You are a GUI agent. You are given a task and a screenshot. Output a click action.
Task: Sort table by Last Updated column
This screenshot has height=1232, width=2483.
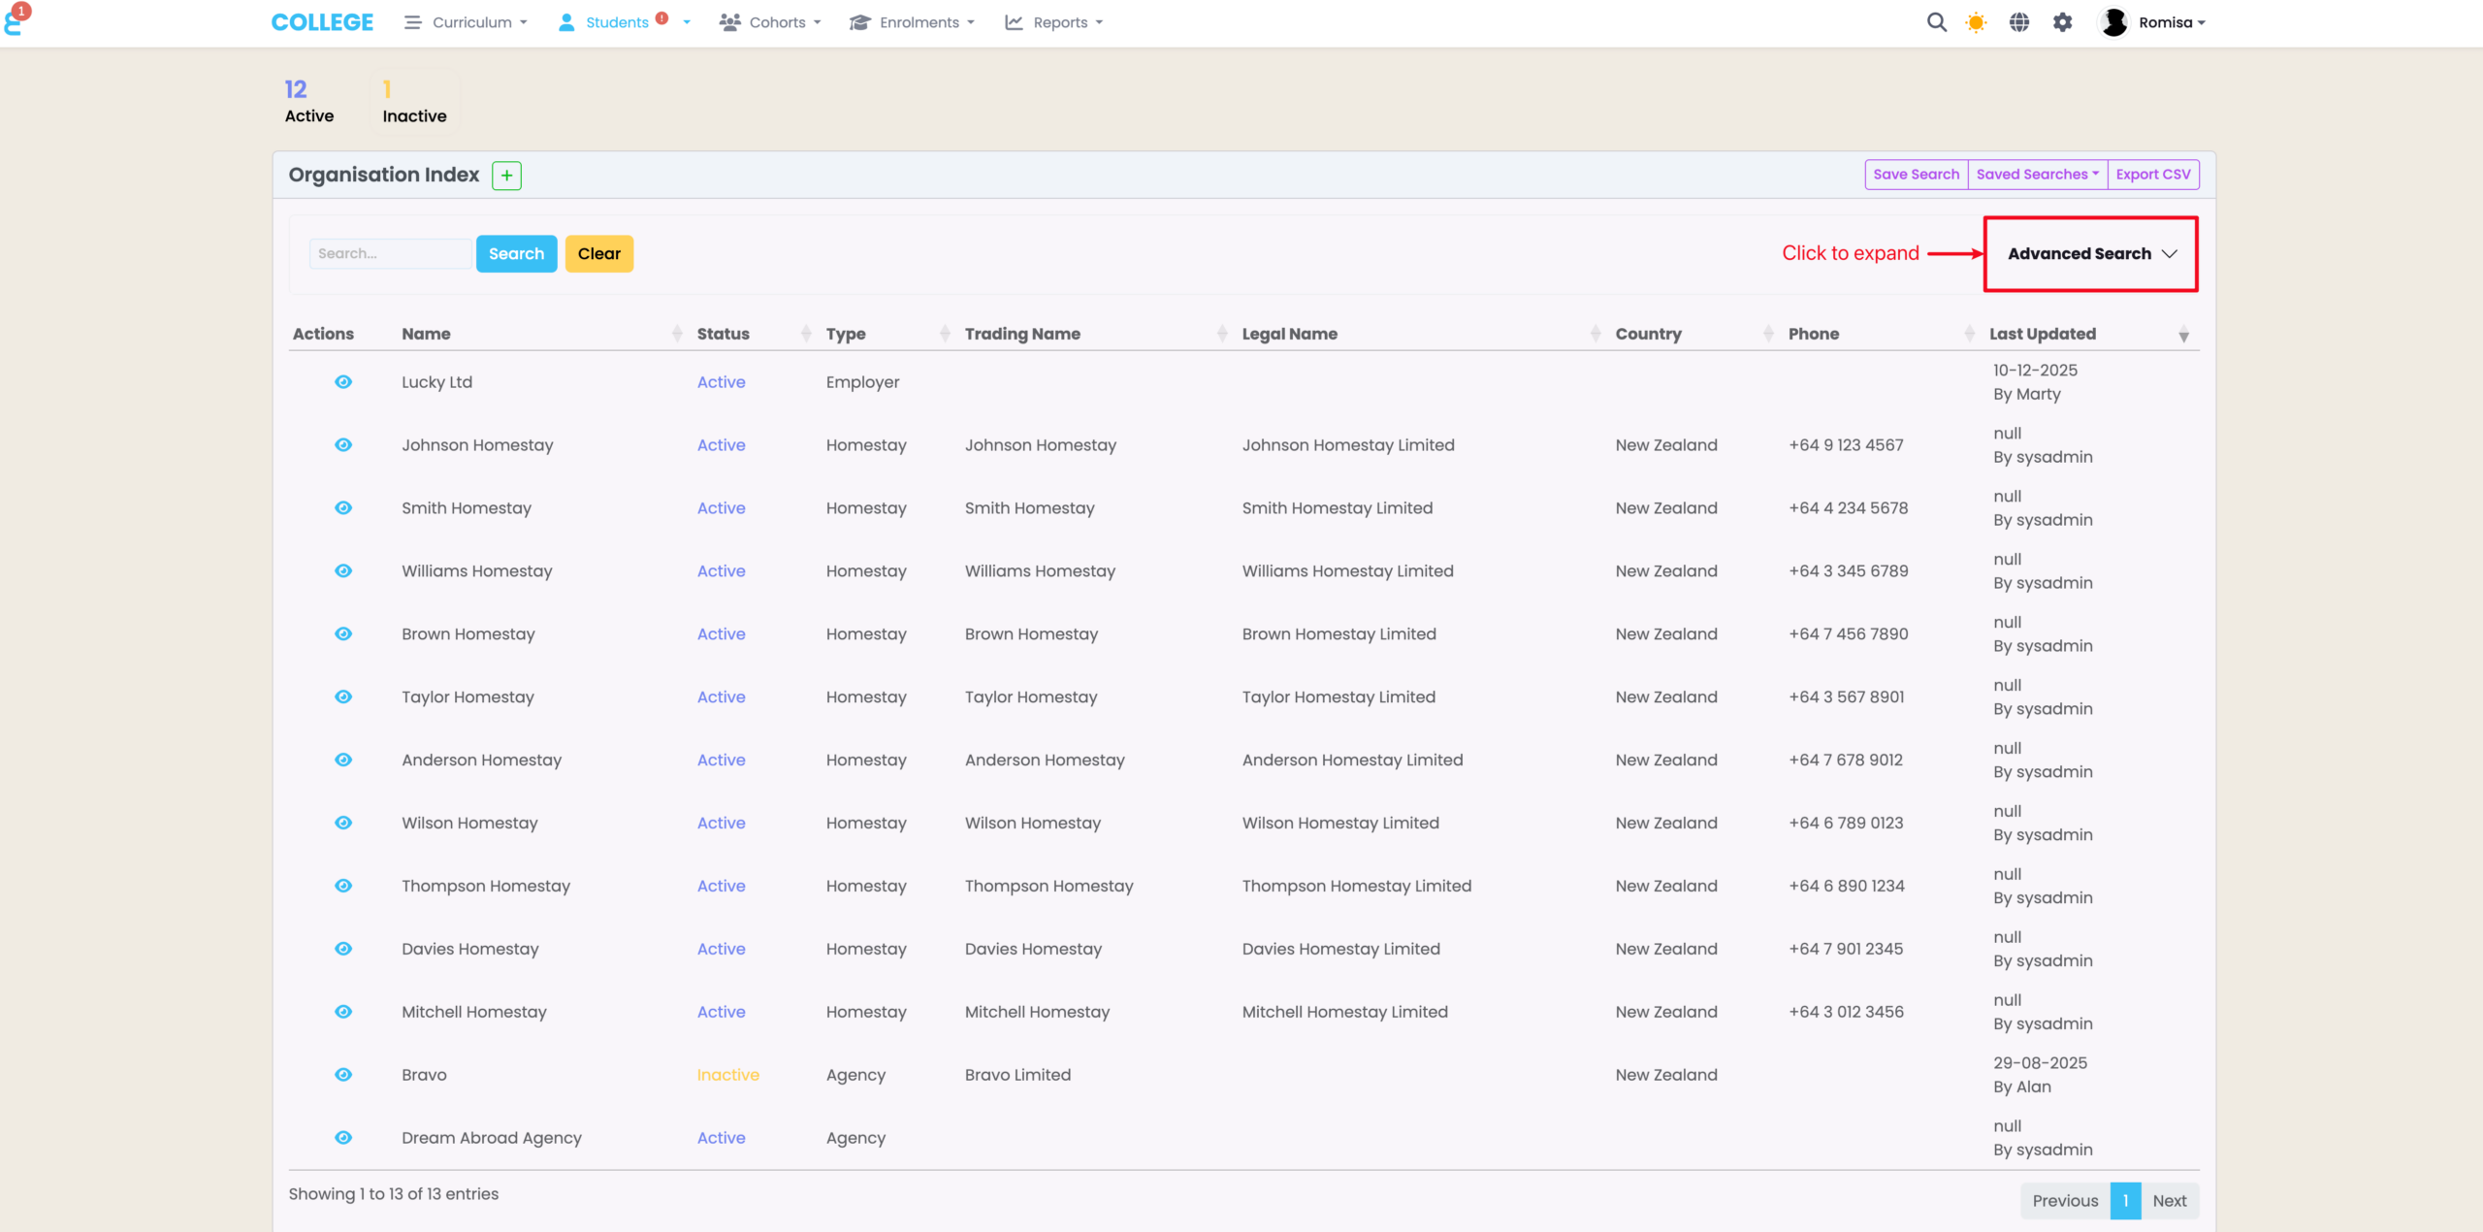2043,334
